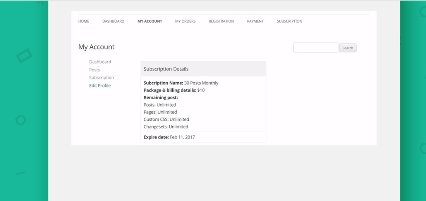This screenshot has width=426, height=201.
Task: Click the 'Remaining post:' label
Action: click(x=161, y=97)
